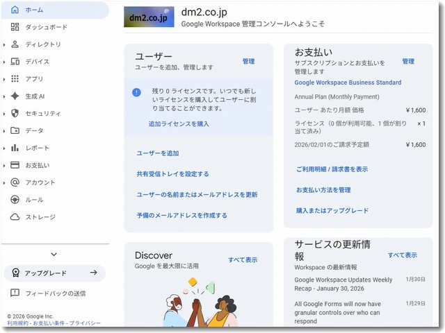Click the Apps dot-grid icon
445x333 pixels.
(15, 78)
